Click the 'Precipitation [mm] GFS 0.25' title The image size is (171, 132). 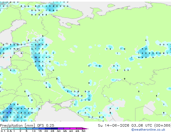27,126
